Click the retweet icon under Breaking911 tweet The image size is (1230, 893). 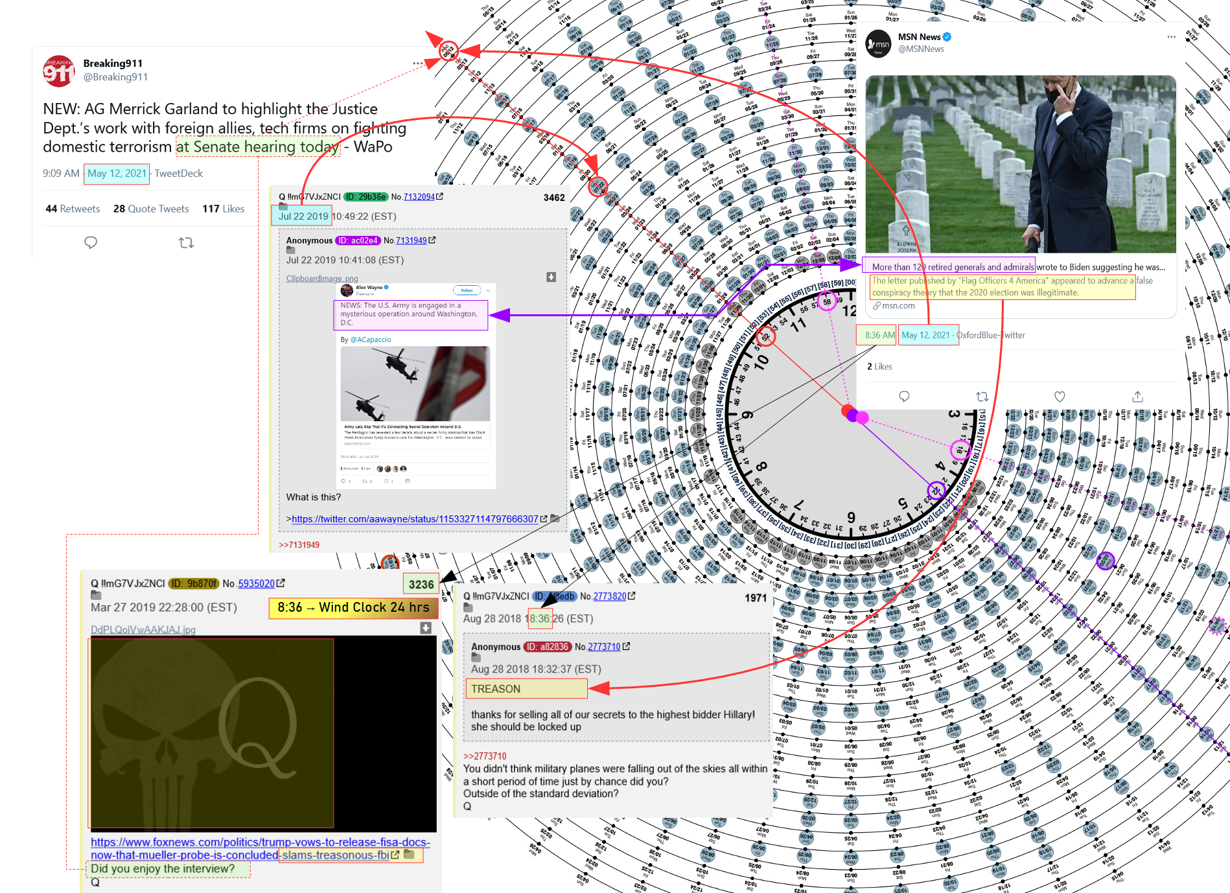pyautogui.click(x=186, y=242)
